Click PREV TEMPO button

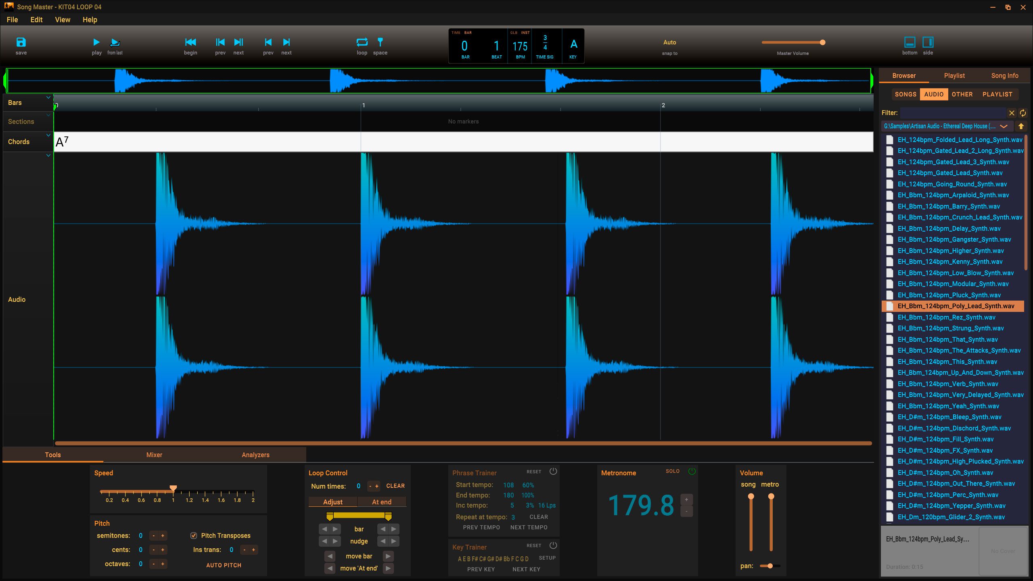tap(481, 527)
